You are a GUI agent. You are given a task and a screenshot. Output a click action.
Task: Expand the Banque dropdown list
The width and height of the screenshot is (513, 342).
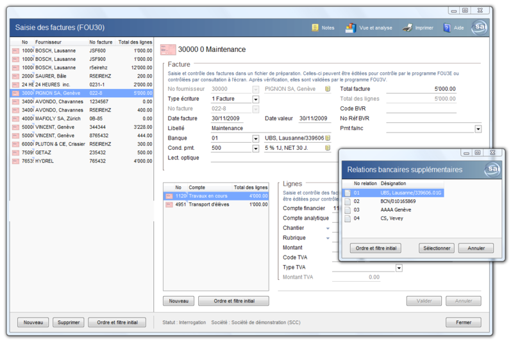coord(256,138)
